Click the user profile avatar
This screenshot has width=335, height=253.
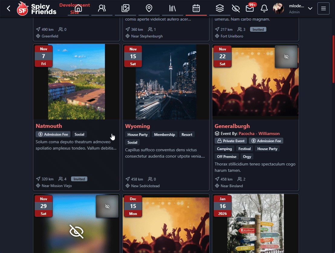click(278, 8)
